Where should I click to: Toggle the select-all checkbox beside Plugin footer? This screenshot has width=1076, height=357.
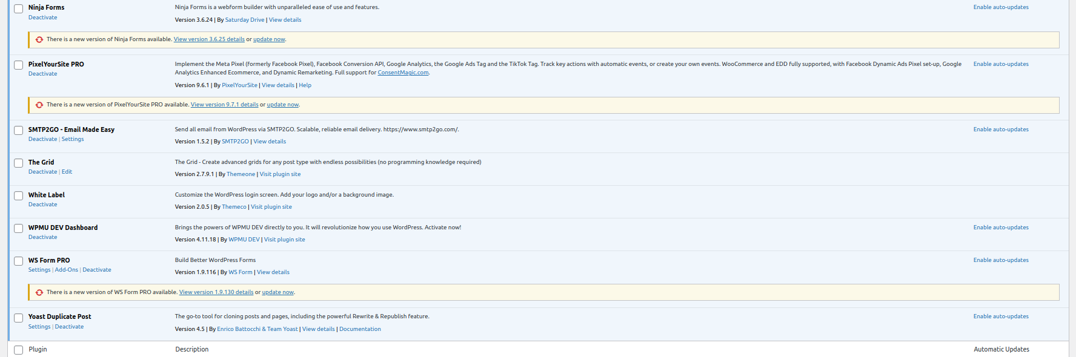[x=19, y=350]
